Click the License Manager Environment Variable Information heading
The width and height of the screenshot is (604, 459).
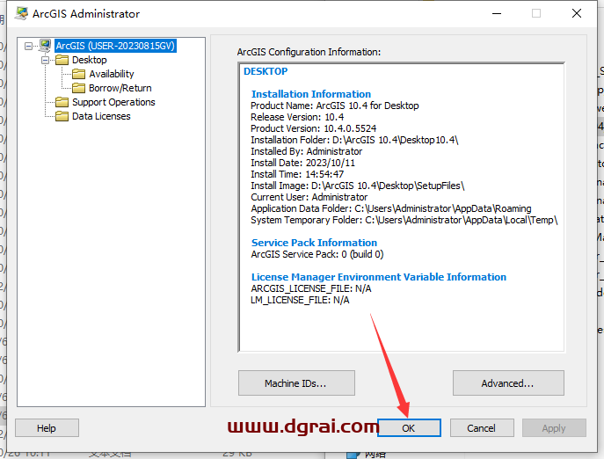click(379, 277)
